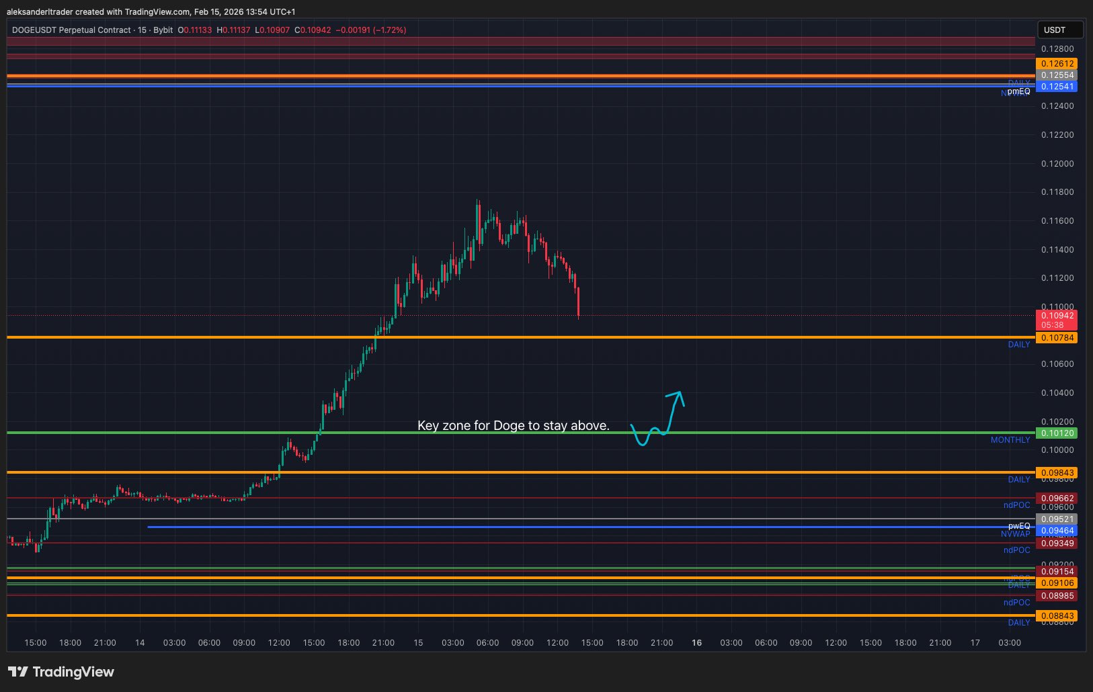This screenshot has width=1093, height=692.
Task: Click the 0.11400 price axis tick
Action: (x=1057, y=250)
